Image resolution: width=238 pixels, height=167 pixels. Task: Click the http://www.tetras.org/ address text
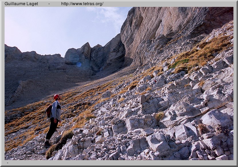tap(82, 4)
